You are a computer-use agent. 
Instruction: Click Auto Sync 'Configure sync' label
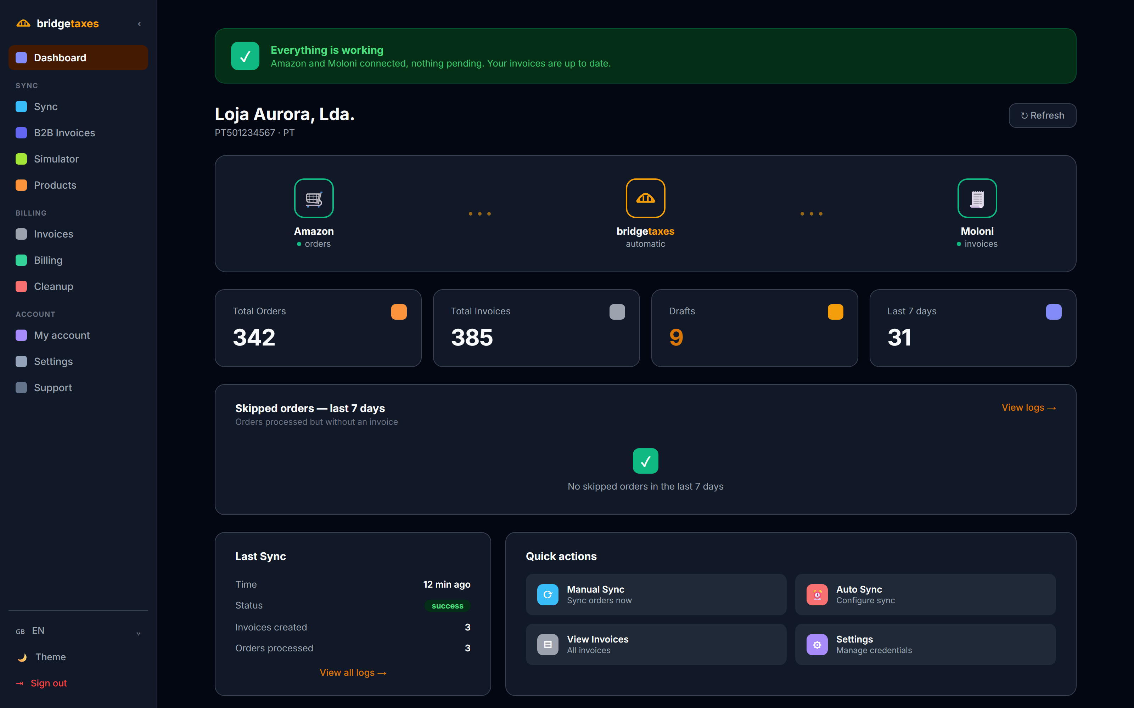coord(865,601)
